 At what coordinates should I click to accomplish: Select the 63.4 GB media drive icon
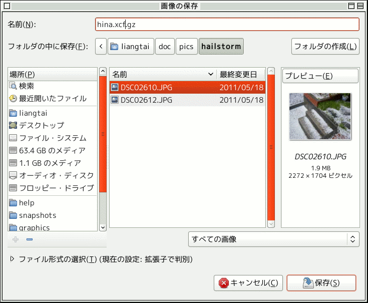(13, 150)
